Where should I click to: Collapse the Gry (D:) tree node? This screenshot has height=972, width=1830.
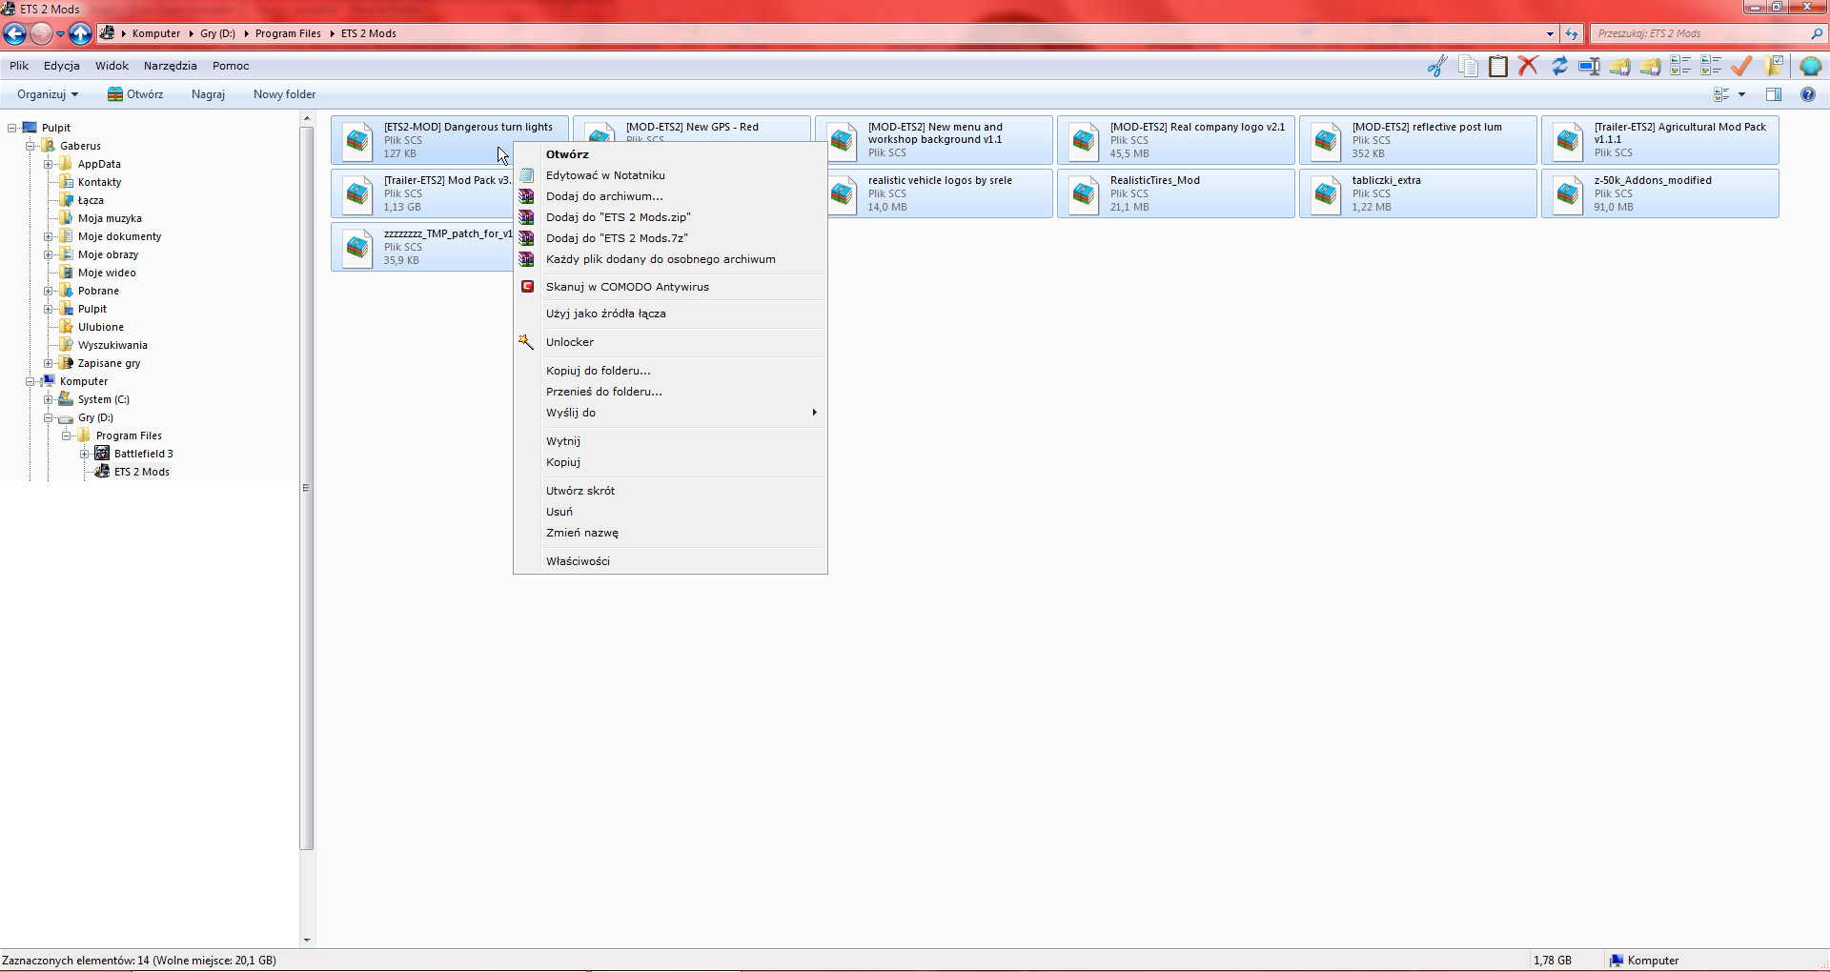pyautogui.click(x=48, y=417)
